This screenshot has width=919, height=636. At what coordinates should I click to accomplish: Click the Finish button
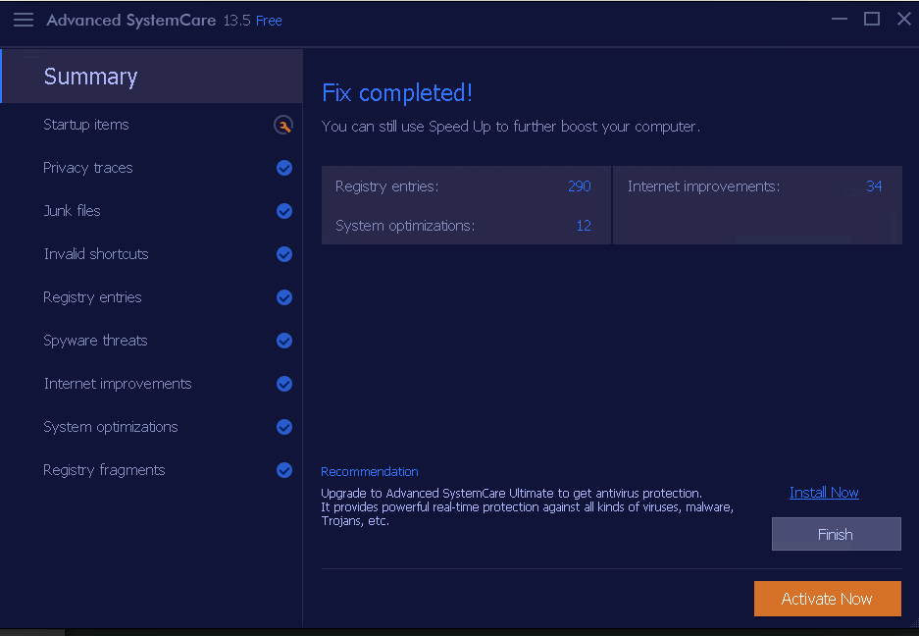tap(837, 534)
